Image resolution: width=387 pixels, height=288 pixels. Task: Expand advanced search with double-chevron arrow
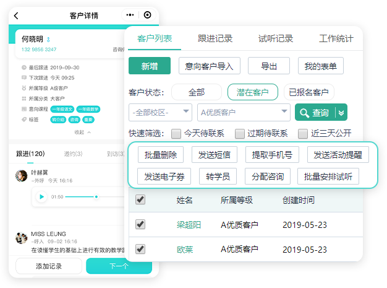coord(341,113)
